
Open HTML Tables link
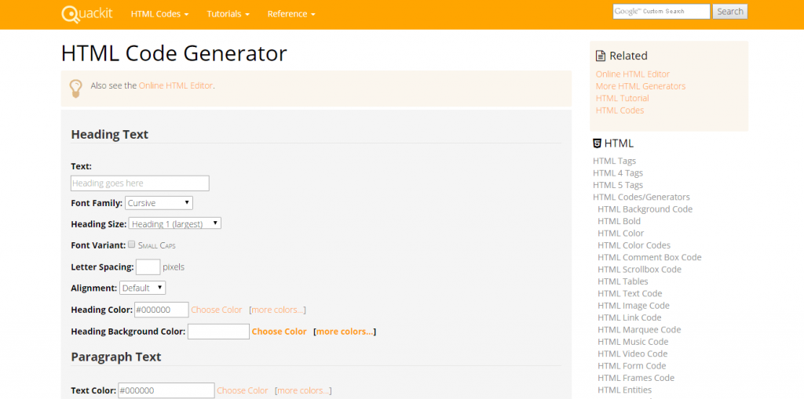tap(623, 281)
